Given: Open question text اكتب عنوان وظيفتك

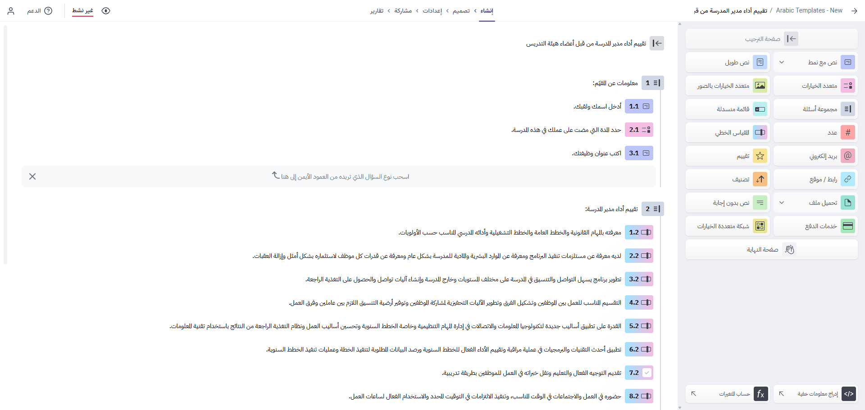Looking at the screenshot, I should point(596,153).
